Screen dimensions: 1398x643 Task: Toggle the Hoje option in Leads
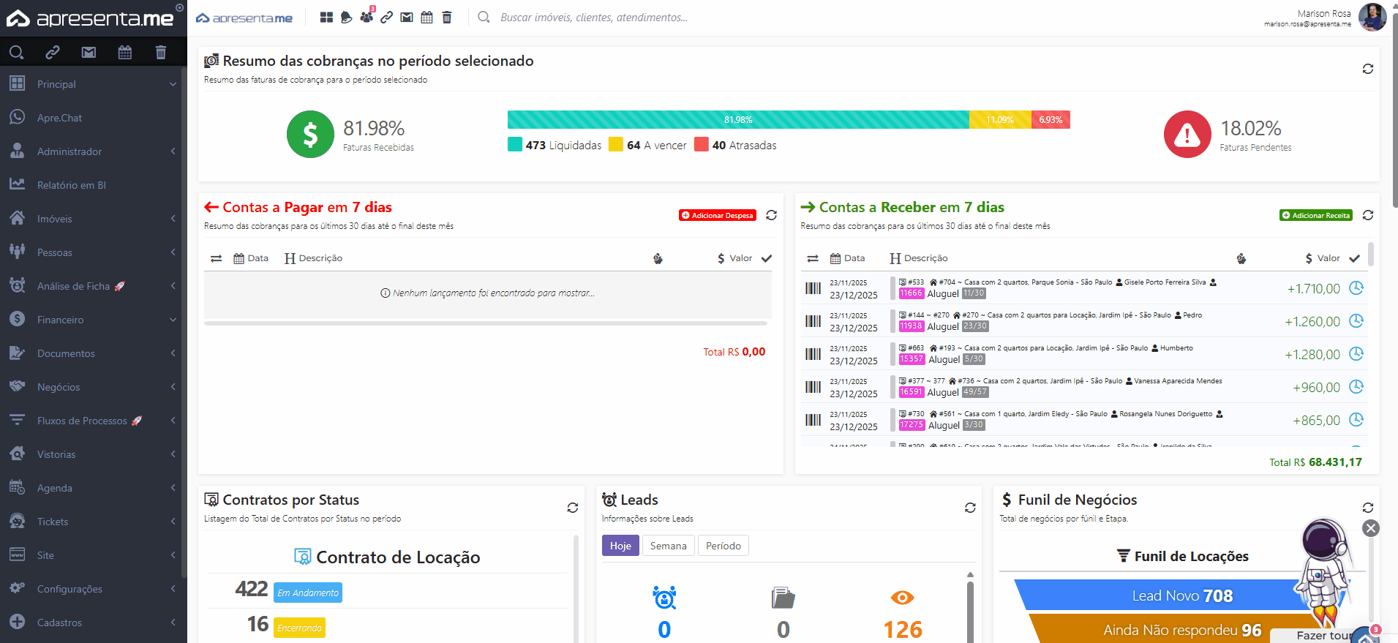[x=620, y=546]
